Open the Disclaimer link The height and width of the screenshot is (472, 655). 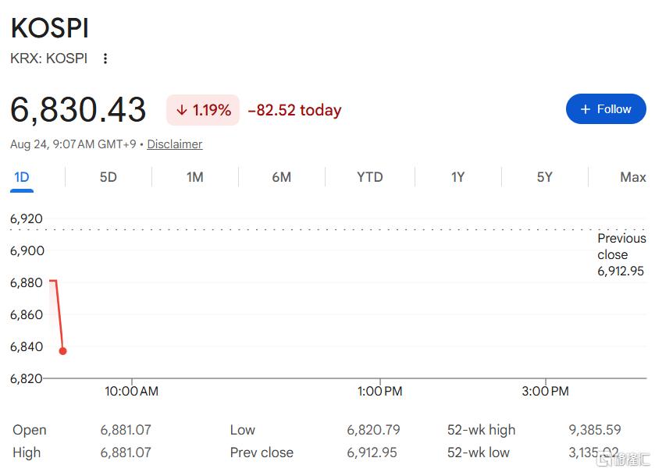pyautogui.click(x=175, y=144)
